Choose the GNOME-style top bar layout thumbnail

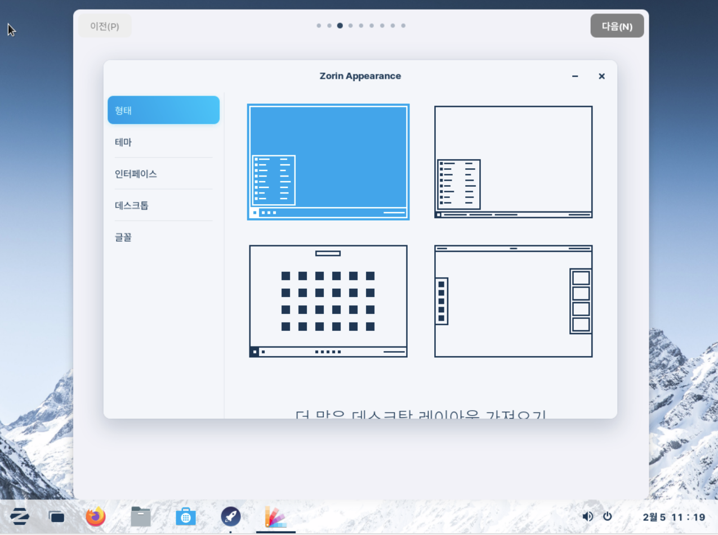pos(513,301)
